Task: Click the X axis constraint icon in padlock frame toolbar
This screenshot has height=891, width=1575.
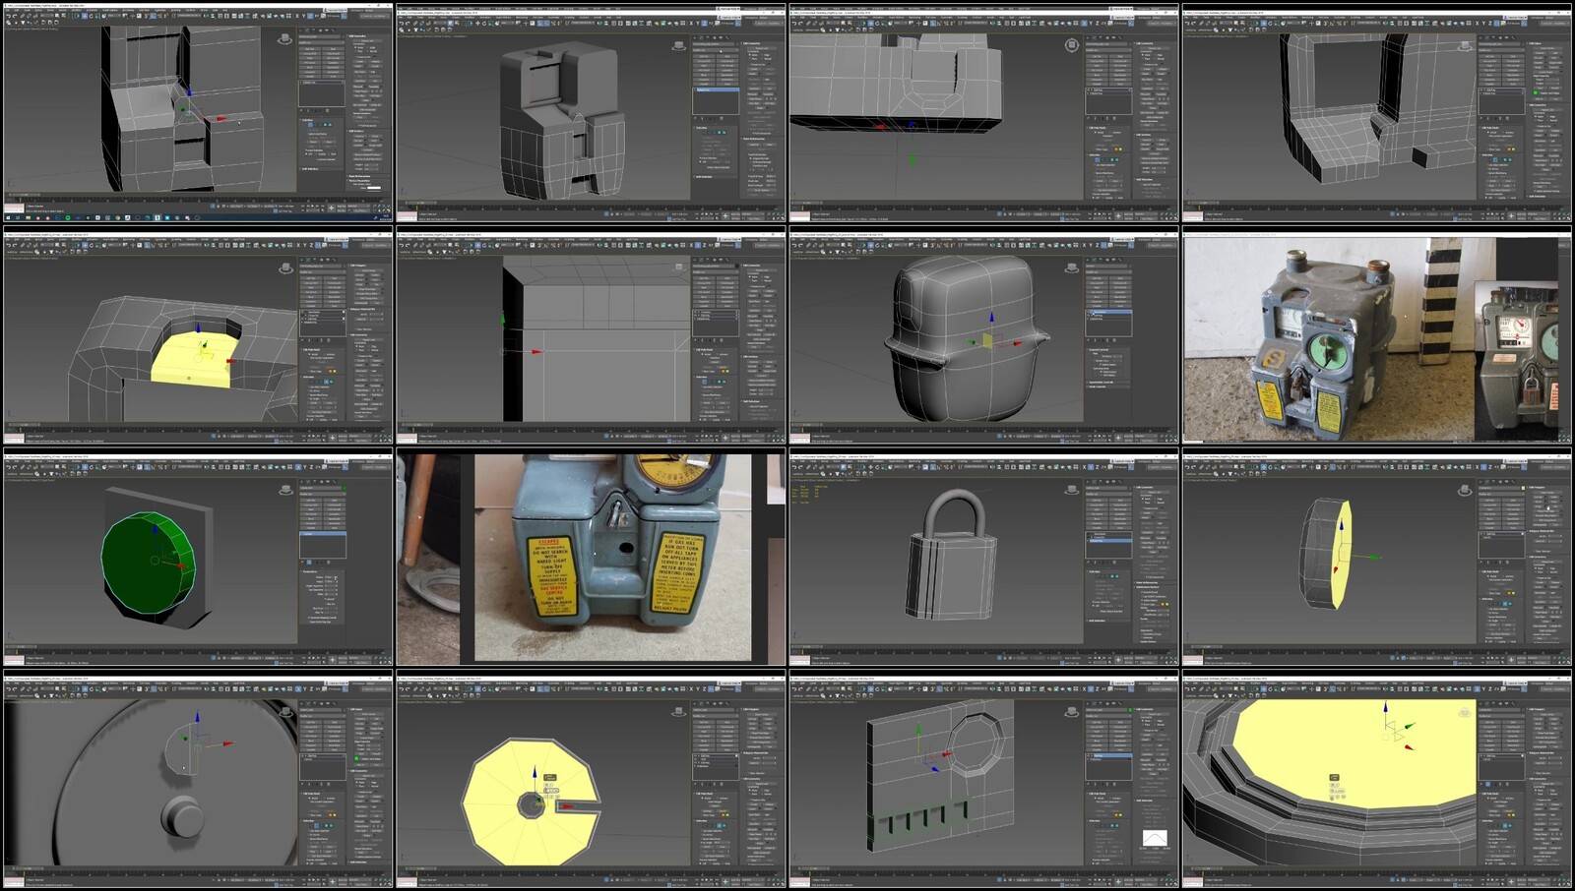Action: click(1084, 467)
